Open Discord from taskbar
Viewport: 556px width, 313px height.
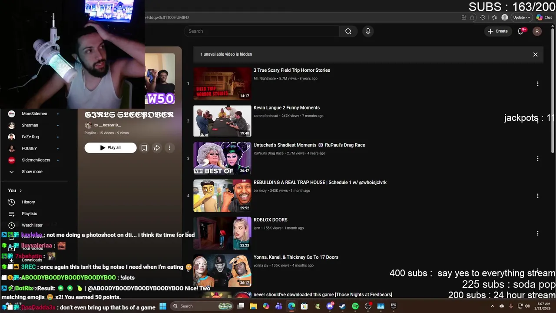click(330, 306)
